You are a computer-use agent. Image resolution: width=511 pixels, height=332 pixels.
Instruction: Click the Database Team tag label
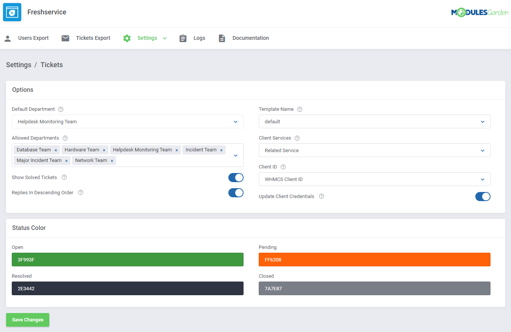coord(34,150)
